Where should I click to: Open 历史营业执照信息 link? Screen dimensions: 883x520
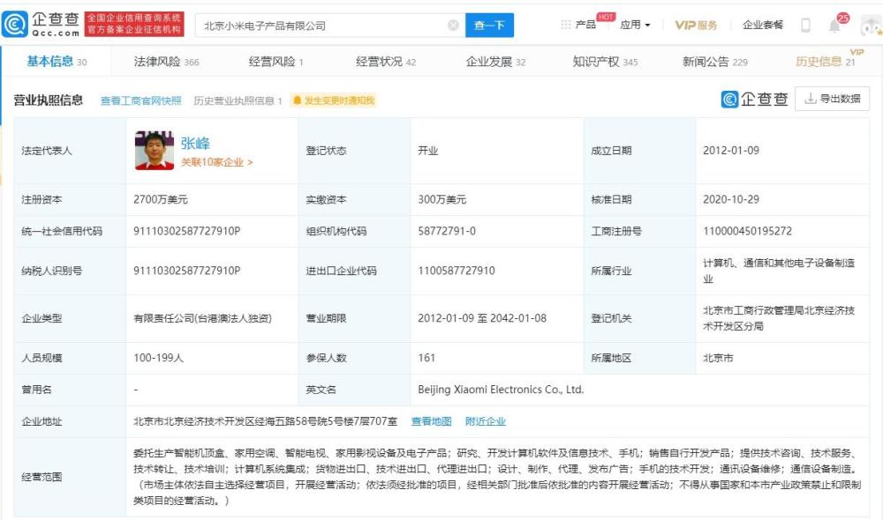click(x=237, y=100)
